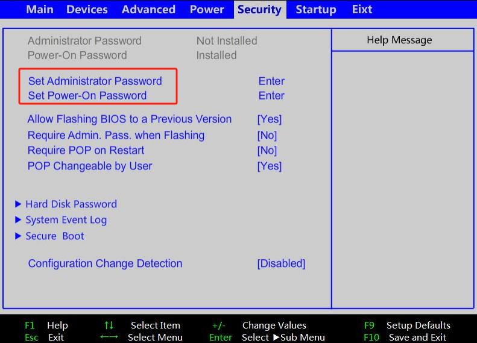
Task: Change POP Changeable by User value
Action: pos(269,166)
